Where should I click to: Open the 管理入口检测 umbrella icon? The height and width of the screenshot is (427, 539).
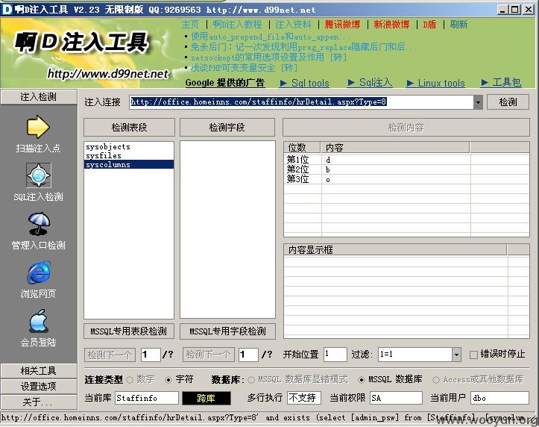[x=39, y=224]
